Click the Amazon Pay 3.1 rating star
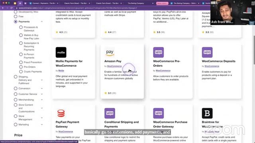The image size is (255, 143). point(106,93)
